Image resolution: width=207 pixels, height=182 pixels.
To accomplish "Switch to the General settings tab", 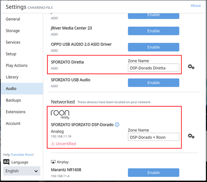I will [13, 19].
